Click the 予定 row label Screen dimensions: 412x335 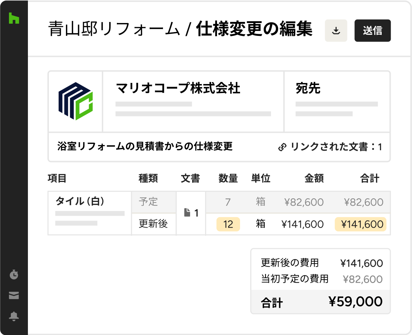tap(148, 201)
